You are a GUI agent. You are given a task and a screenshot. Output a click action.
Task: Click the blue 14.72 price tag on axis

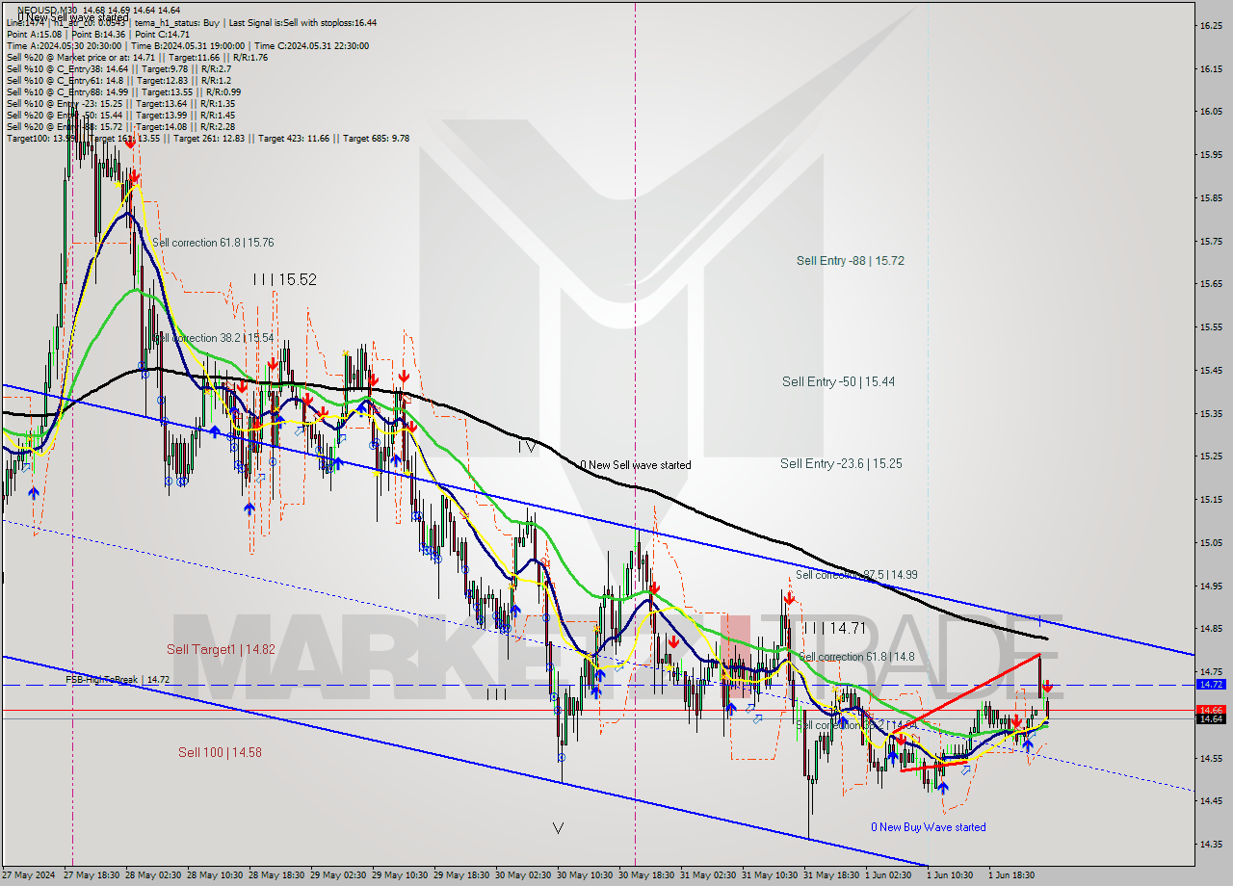1210,684
